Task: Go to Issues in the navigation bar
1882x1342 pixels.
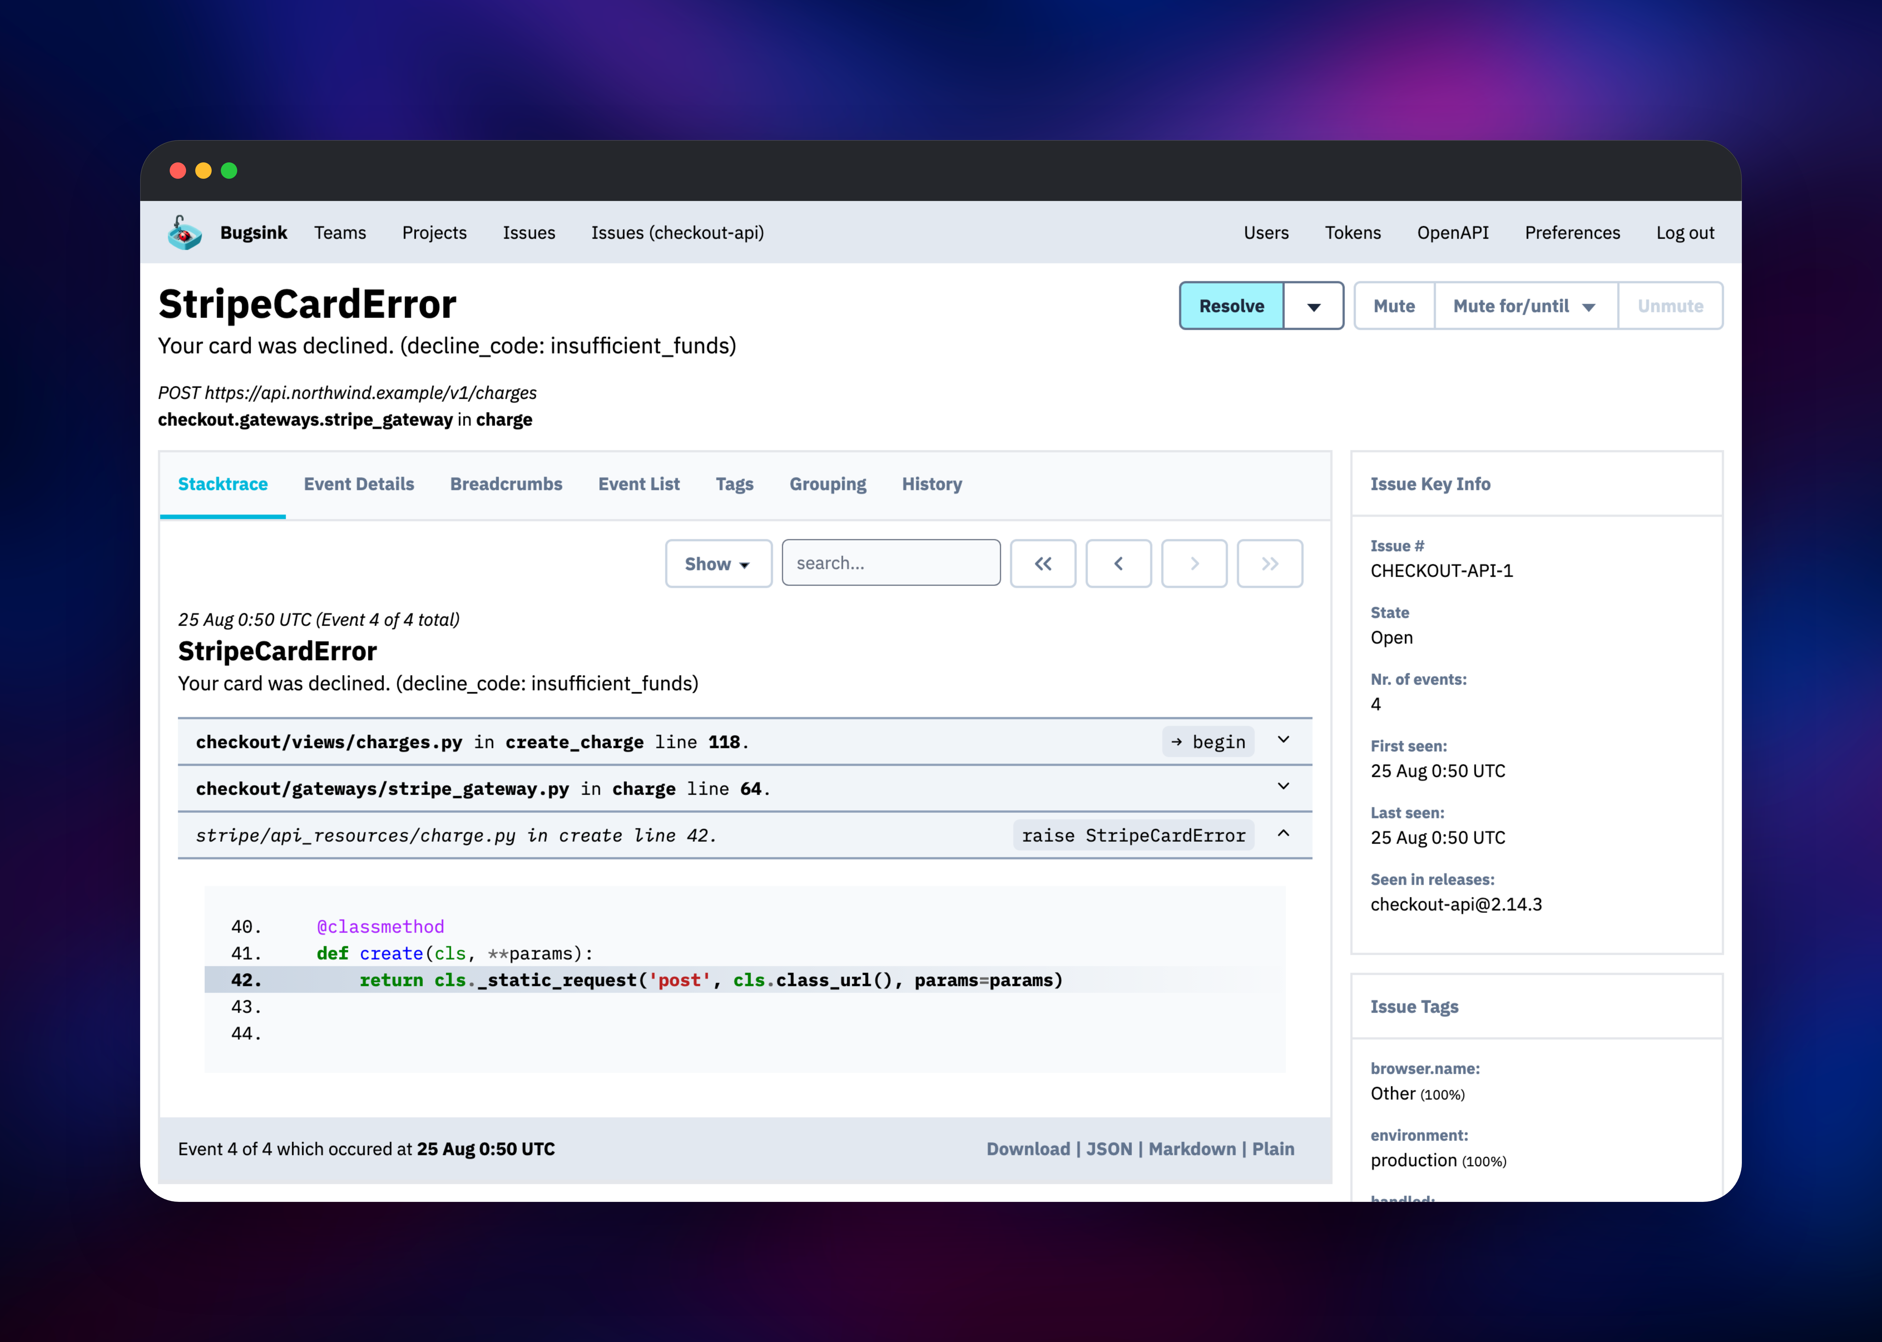Action: pos(529,233)
